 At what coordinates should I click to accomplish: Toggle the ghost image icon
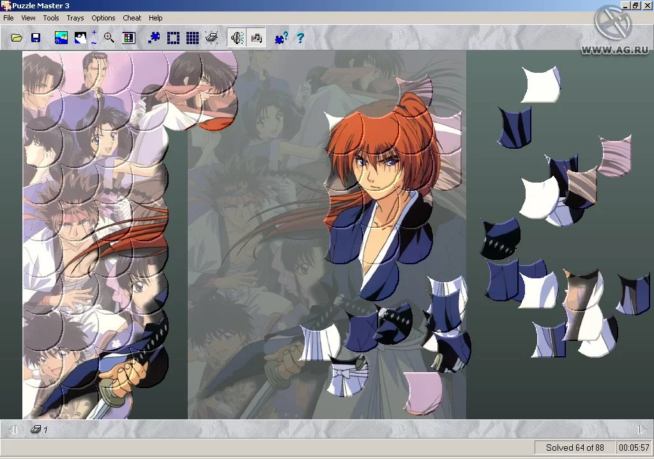coord(80,38)
